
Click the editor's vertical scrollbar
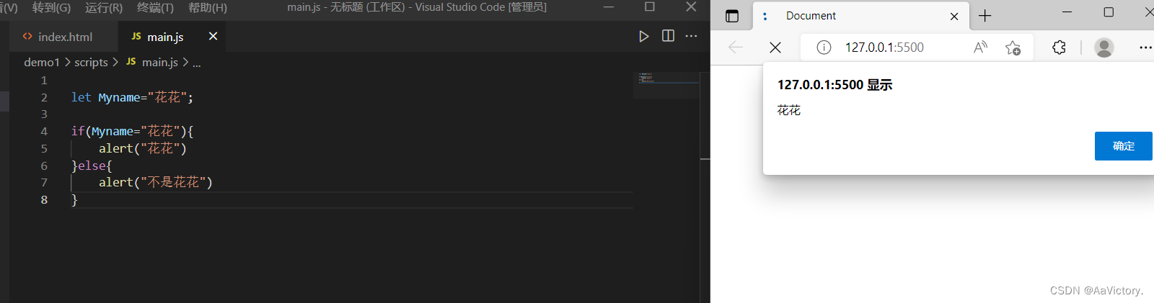click(x=705, y=187)
